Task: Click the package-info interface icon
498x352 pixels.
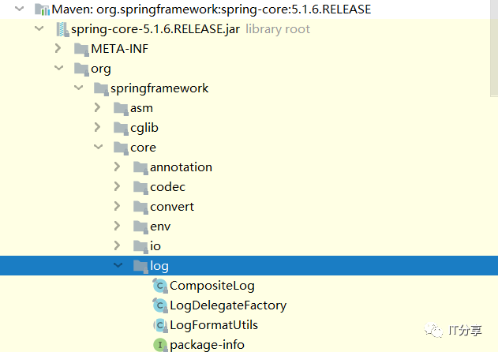Action: click(160, 345)
